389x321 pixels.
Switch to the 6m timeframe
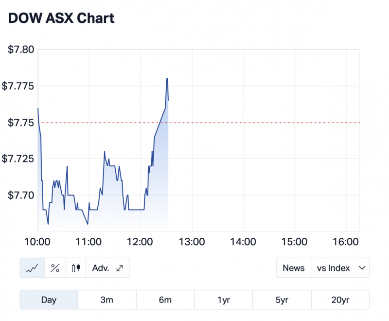click(x=165, y=300)
